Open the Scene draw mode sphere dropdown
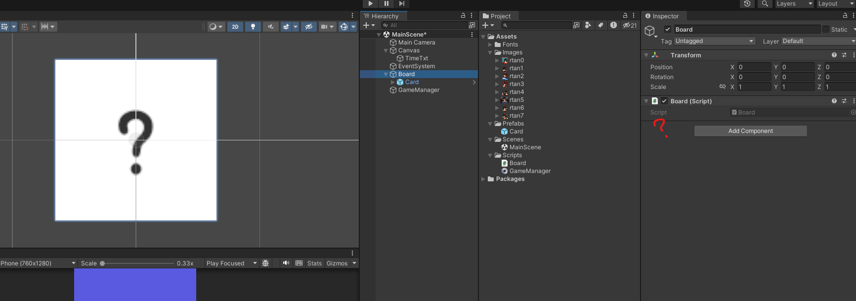 tap(216, 27)
